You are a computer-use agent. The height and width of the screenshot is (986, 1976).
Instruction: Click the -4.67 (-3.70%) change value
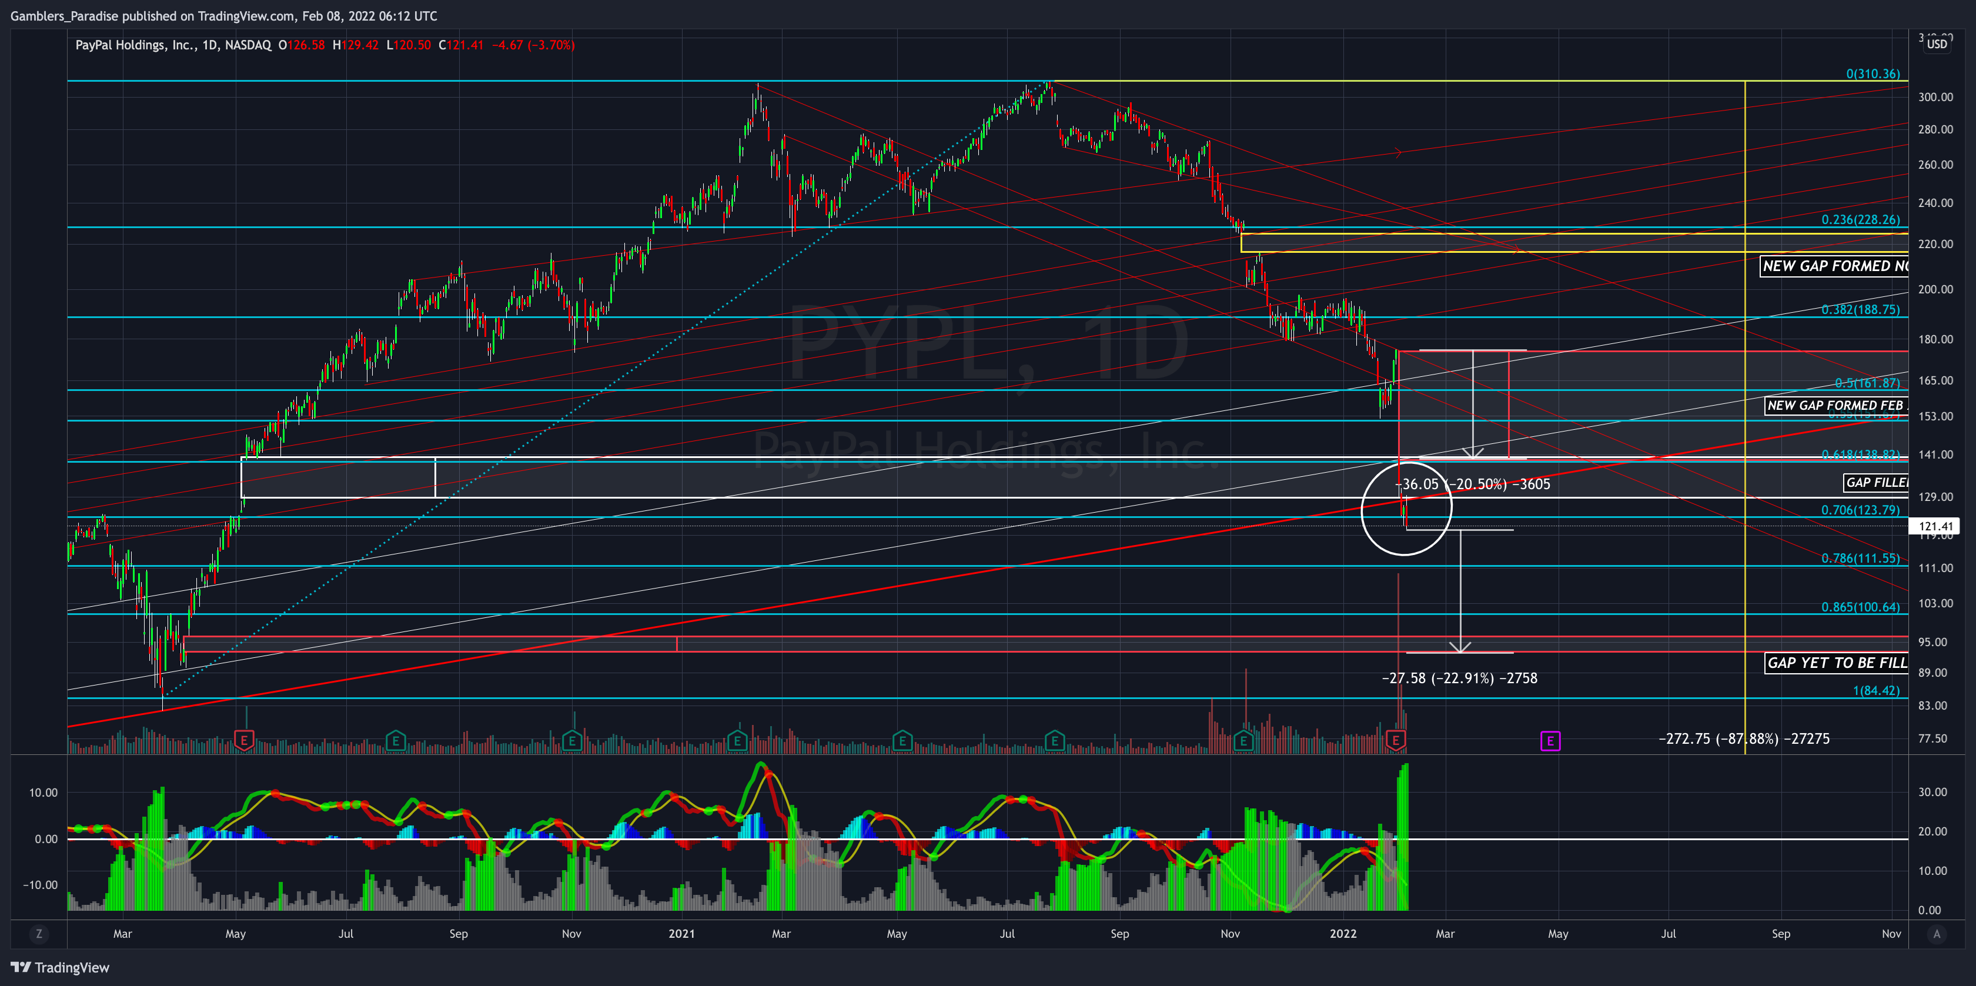pyautogui.click(x=532, y=45)
